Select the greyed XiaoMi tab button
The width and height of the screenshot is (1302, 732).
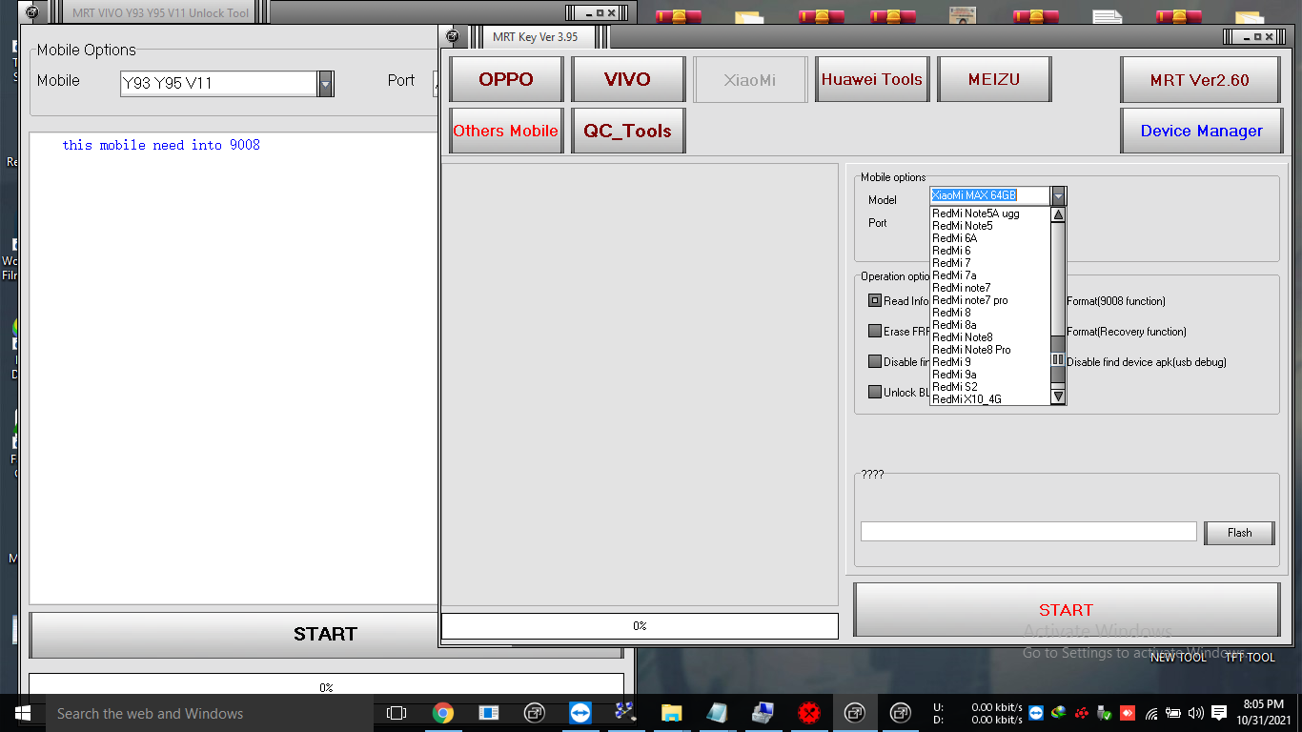[x=750, y=79]
